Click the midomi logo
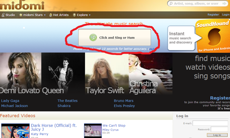 tap(22, 5)
